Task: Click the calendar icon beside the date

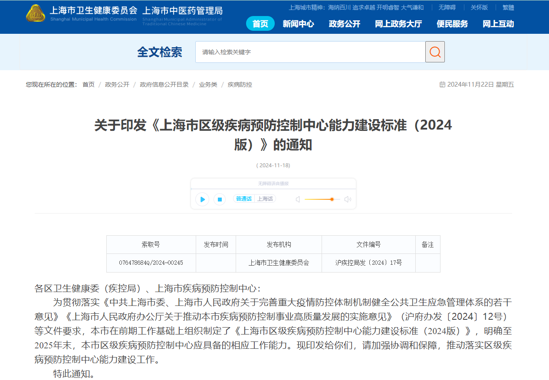Action: tap(442, 84)
